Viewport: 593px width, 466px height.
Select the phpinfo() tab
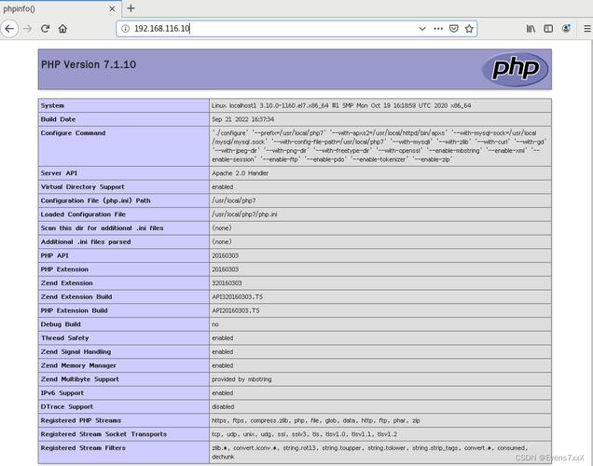pyautogui.click(x=61, y=8)
